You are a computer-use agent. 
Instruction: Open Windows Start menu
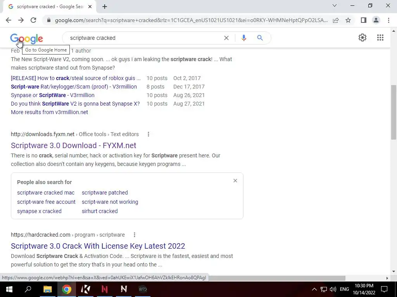[9, 289]
